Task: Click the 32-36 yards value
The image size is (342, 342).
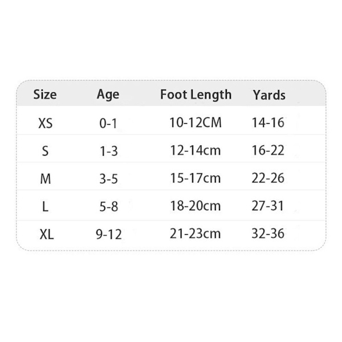Action: point(268,234)
